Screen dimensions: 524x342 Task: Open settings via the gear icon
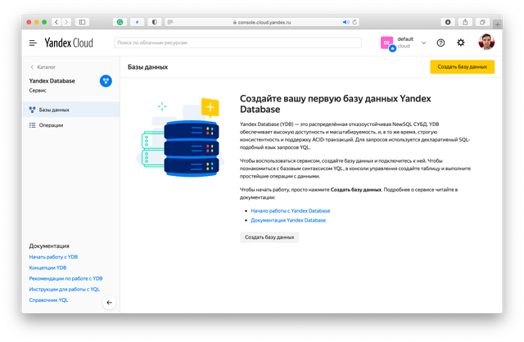(x=461, y=43)
